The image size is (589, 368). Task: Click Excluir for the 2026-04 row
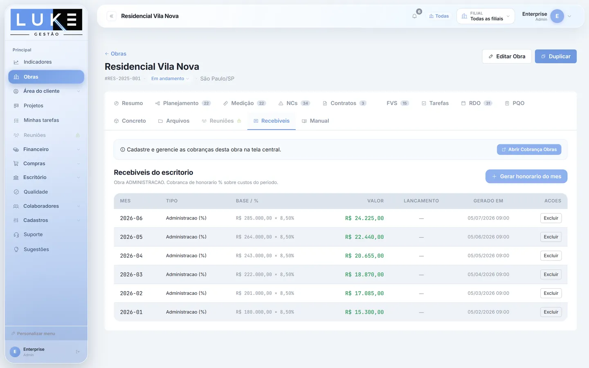coord(551,256)
